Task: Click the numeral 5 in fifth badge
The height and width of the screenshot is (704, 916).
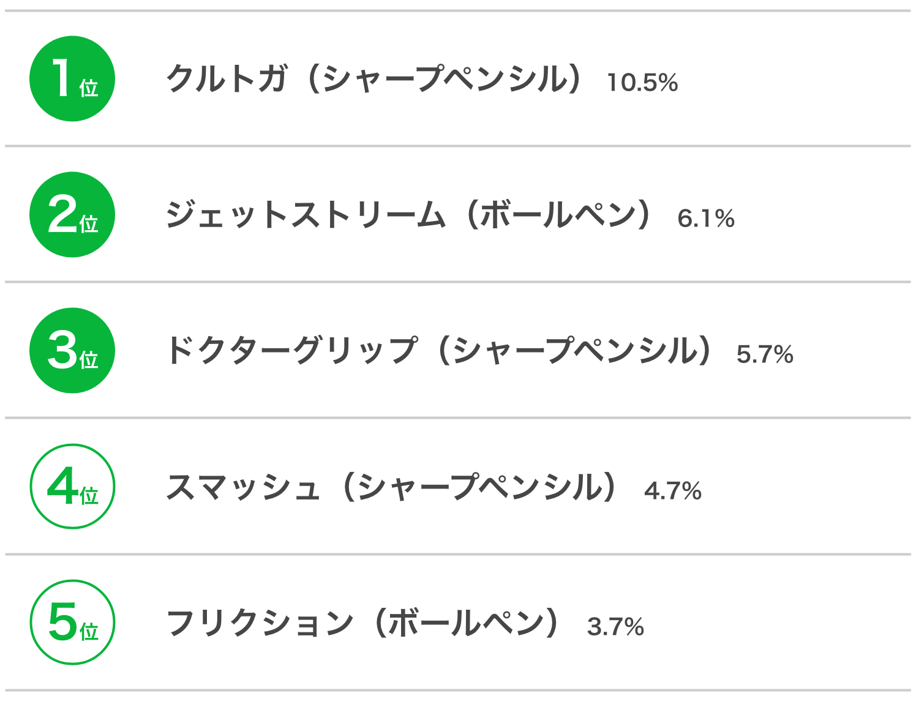Action: [x=63, y=622]
